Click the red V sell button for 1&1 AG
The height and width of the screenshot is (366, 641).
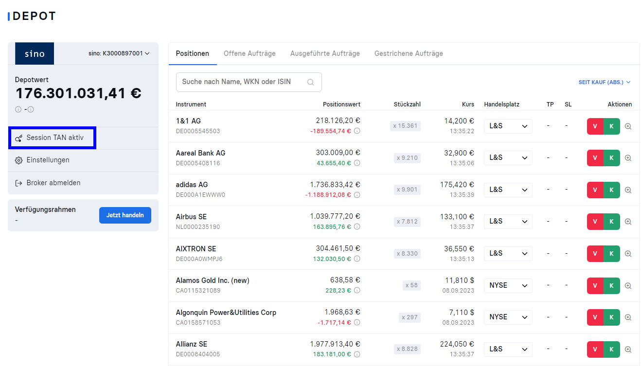click(x=595, y=126)
